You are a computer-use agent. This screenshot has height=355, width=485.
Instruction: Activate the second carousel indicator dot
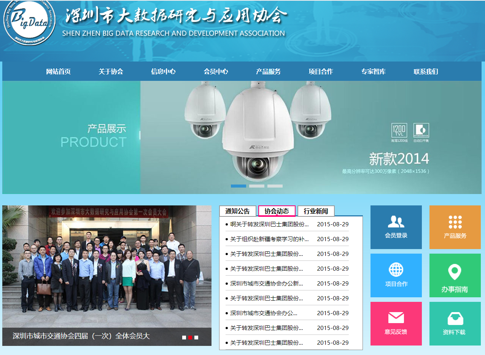[x=257, y=186]
